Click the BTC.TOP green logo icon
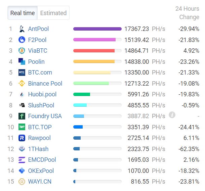The width and height of the screenshot is (205, 191). [x=22, y=127]
